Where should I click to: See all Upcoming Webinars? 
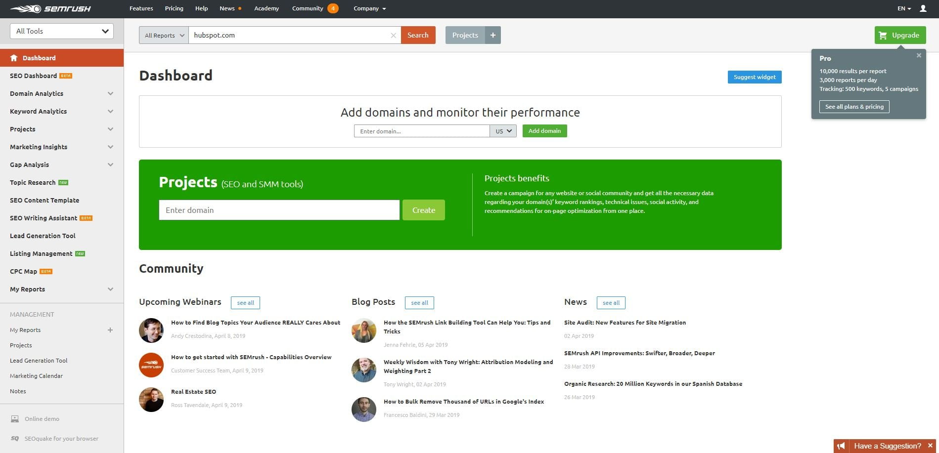pos(245,303)
